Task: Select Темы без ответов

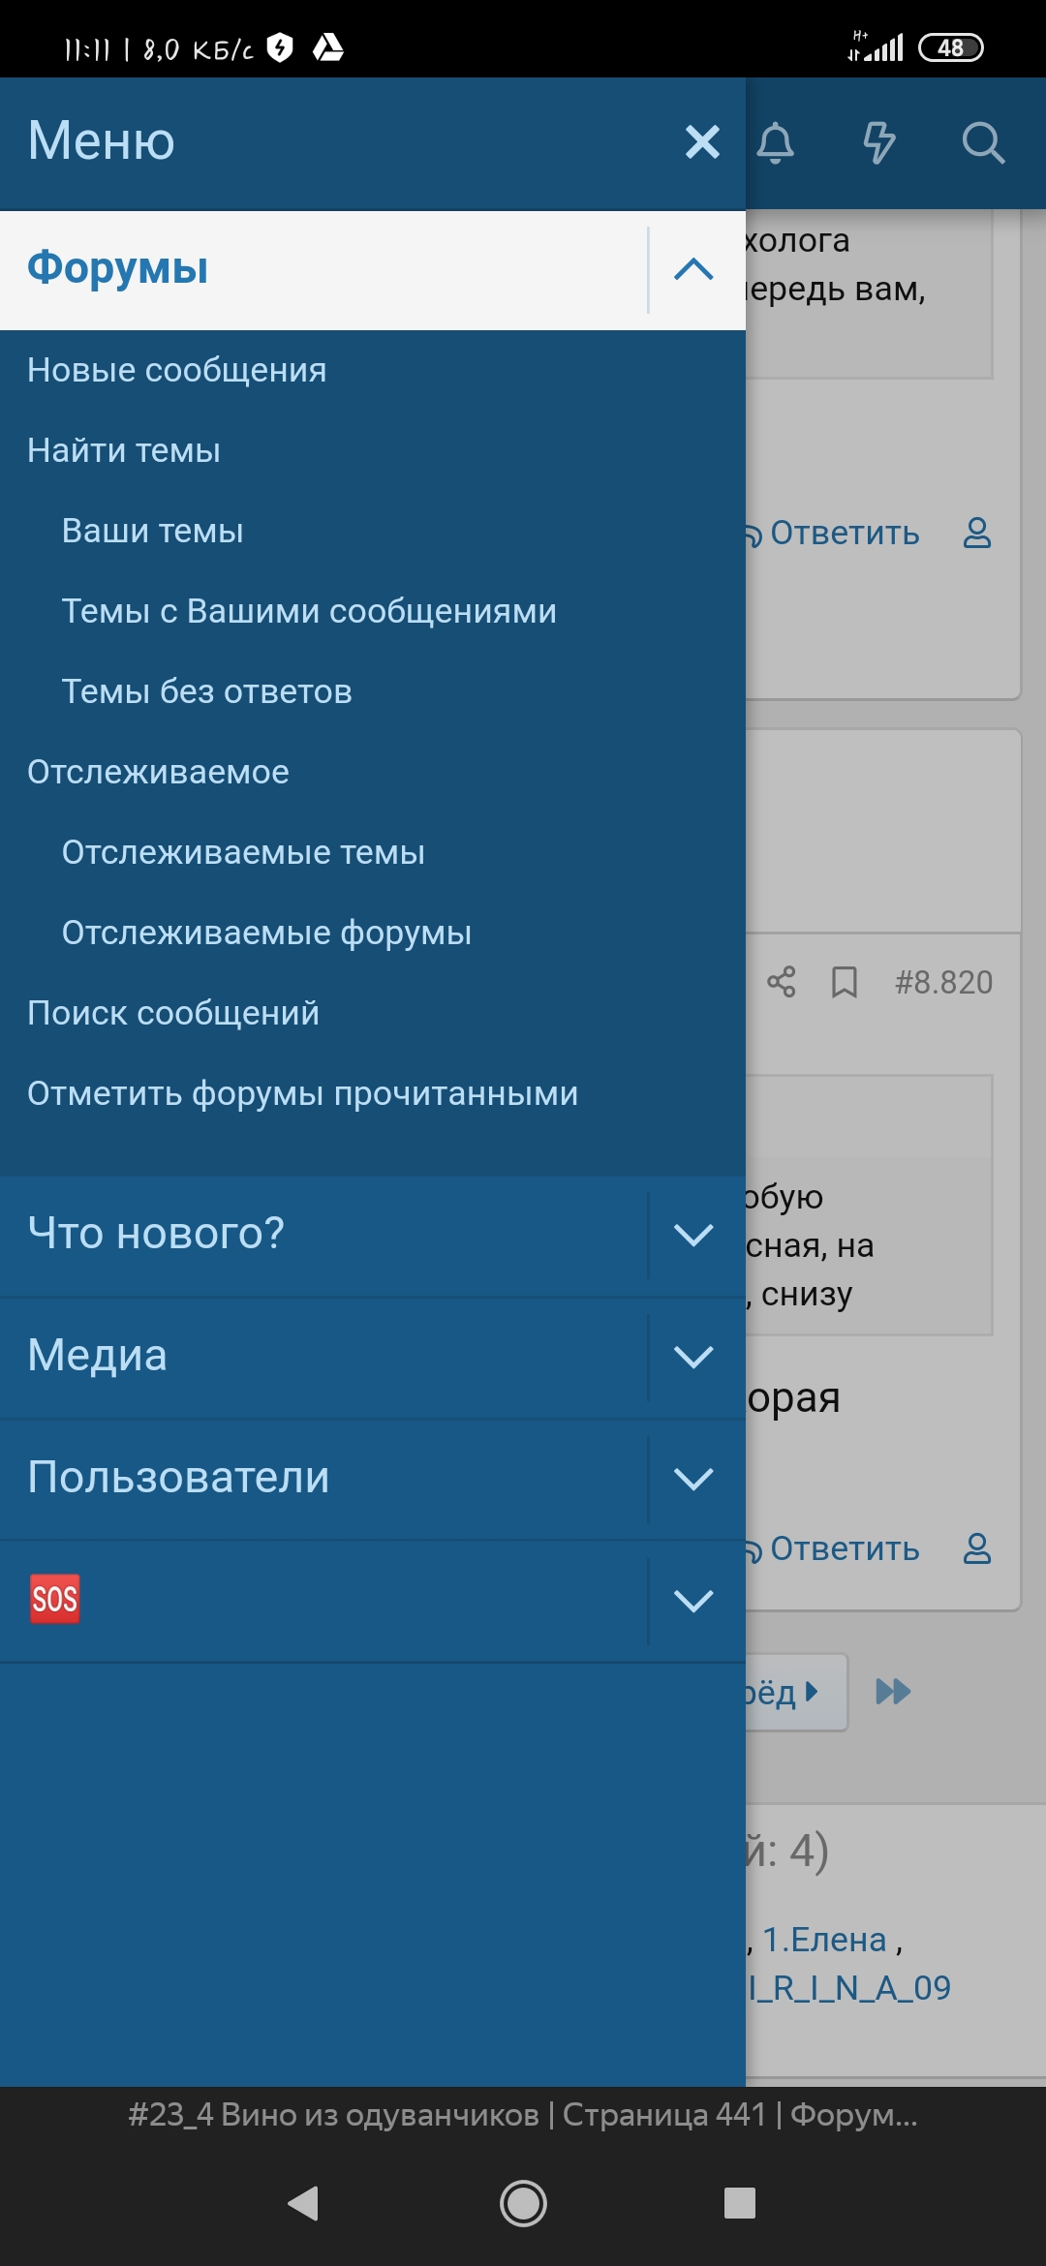Action: tap(207, 691)
